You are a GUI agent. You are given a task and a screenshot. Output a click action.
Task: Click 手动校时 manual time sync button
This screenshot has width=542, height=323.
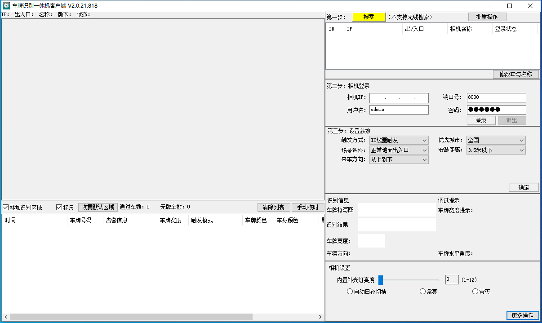point(307,207)
